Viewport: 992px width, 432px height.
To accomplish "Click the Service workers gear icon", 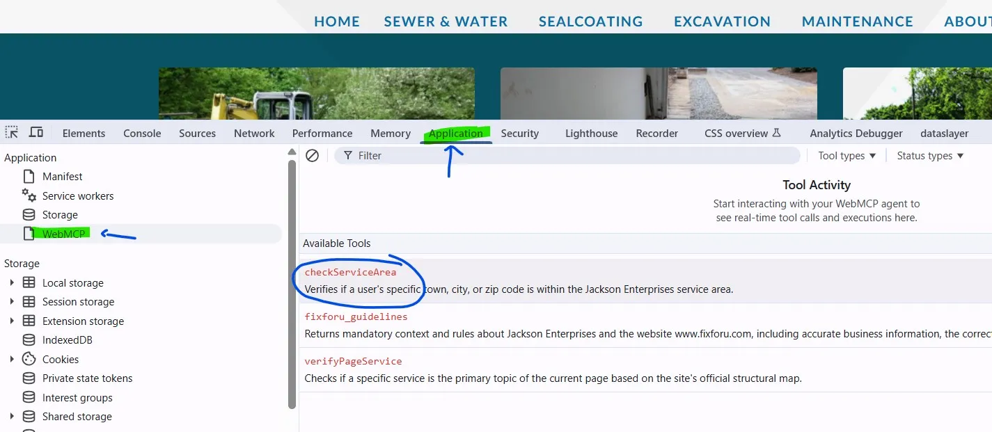I will coord(29,195).
